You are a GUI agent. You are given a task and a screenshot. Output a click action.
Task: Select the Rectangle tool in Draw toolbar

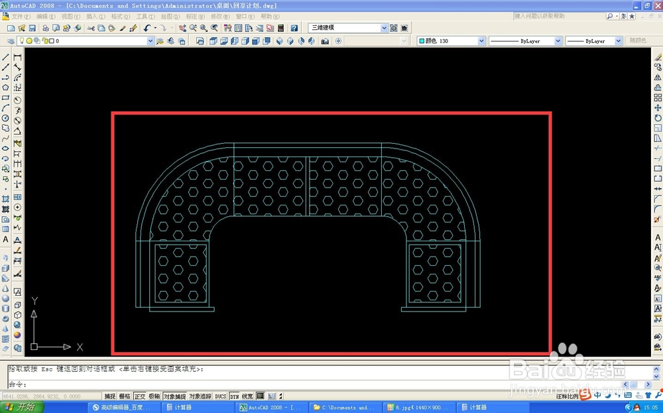click(x=5, y=97)
